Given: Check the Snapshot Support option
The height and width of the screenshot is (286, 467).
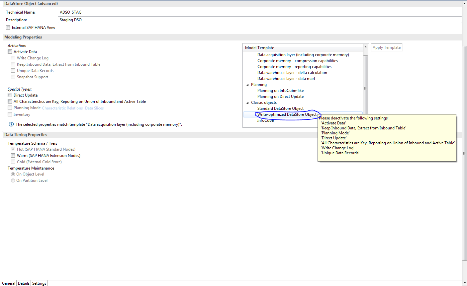Looking at the screenshot, I should 13,77.
